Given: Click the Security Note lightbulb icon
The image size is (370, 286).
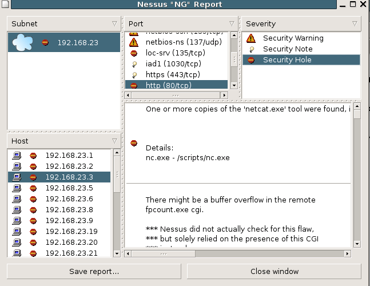Looking at the screenshot, I should [252, 49].
